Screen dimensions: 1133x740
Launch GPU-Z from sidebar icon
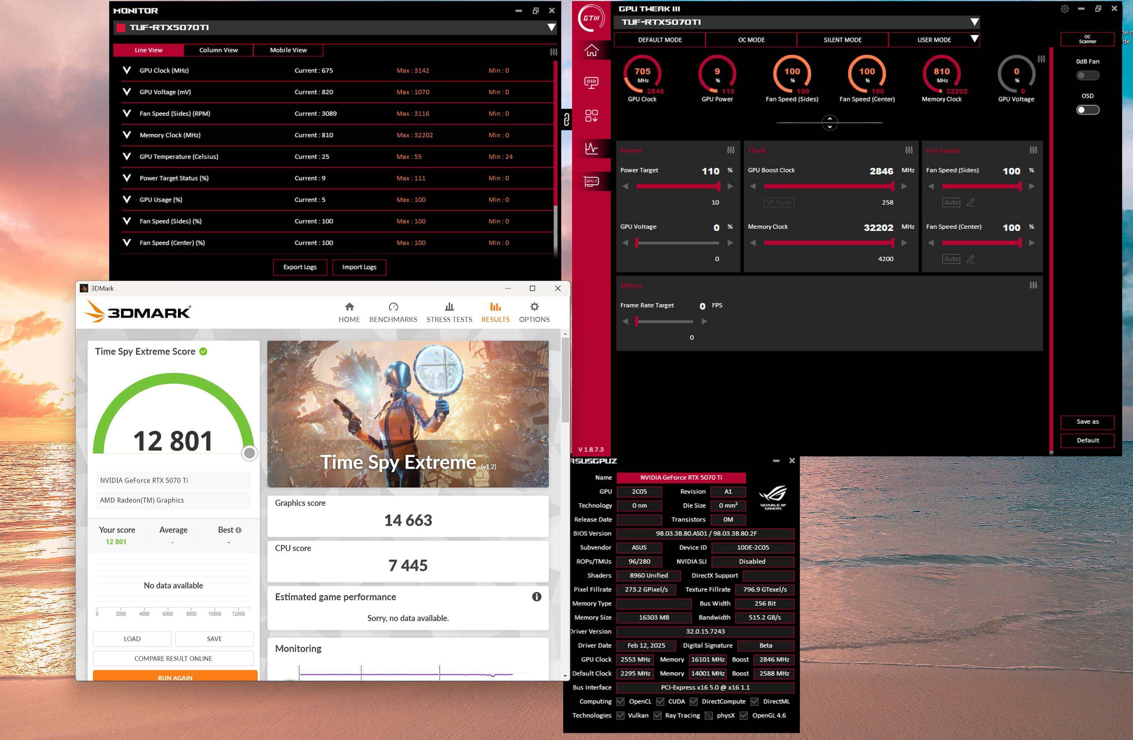tap(591, 181)
